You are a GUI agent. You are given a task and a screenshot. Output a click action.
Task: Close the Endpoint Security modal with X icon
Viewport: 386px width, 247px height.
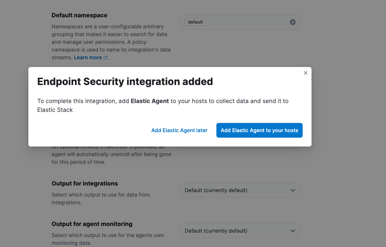pos(306,73)
